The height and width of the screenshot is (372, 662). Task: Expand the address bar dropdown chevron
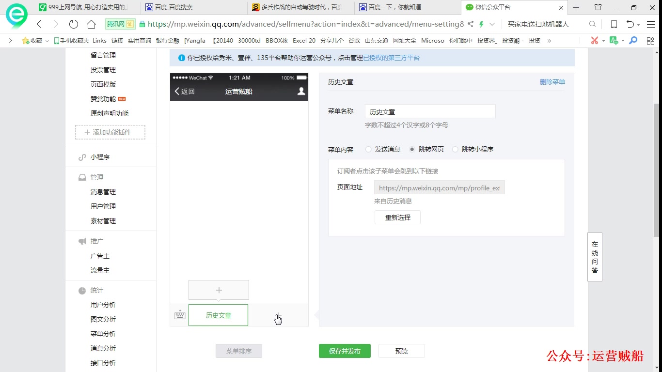click(492, 24)
